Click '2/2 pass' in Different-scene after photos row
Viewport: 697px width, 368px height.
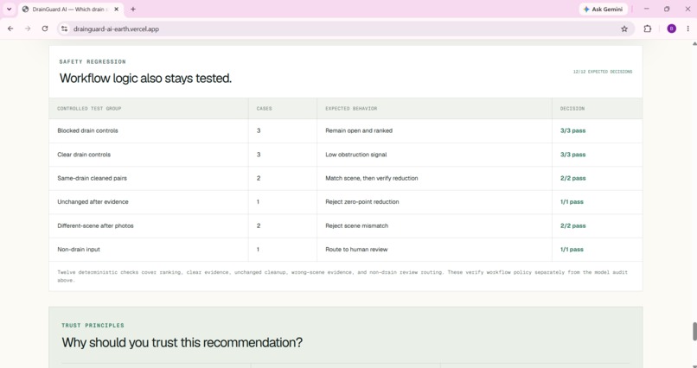tap(573, 225)
